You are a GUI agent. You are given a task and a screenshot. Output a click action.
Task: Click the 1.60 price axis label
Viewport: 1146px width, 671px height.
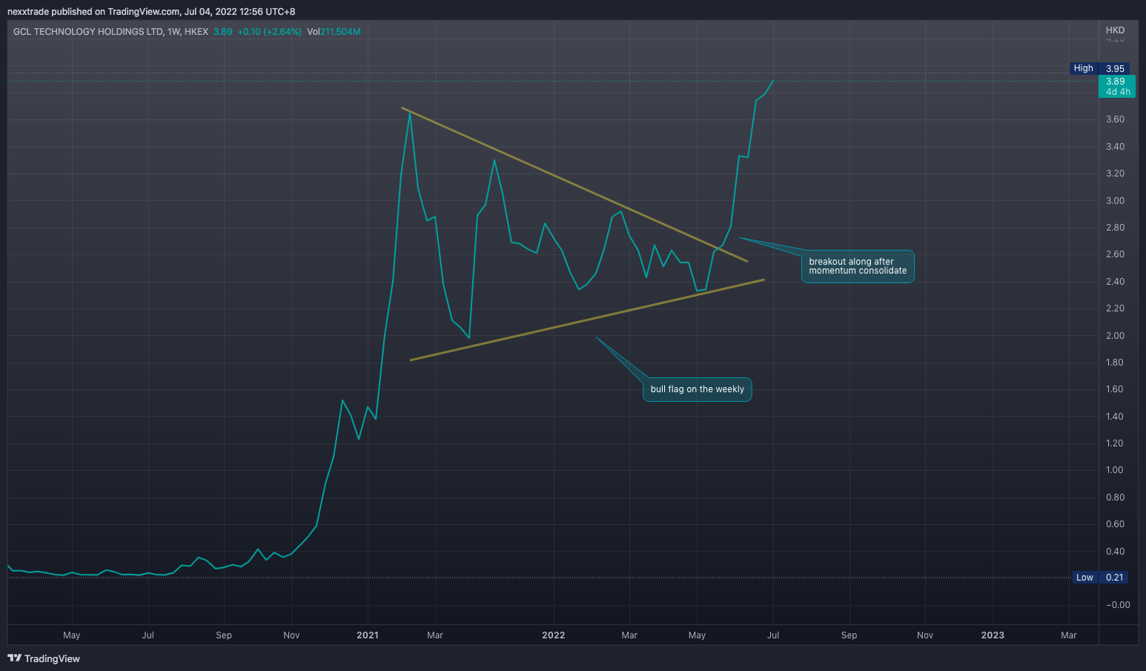click(x=1115, y=389)
